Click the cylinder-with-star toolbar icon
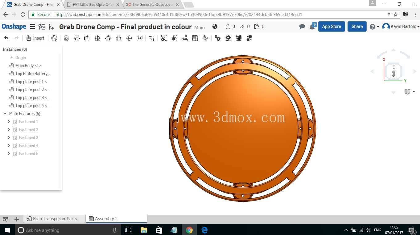 coord(174,38)
